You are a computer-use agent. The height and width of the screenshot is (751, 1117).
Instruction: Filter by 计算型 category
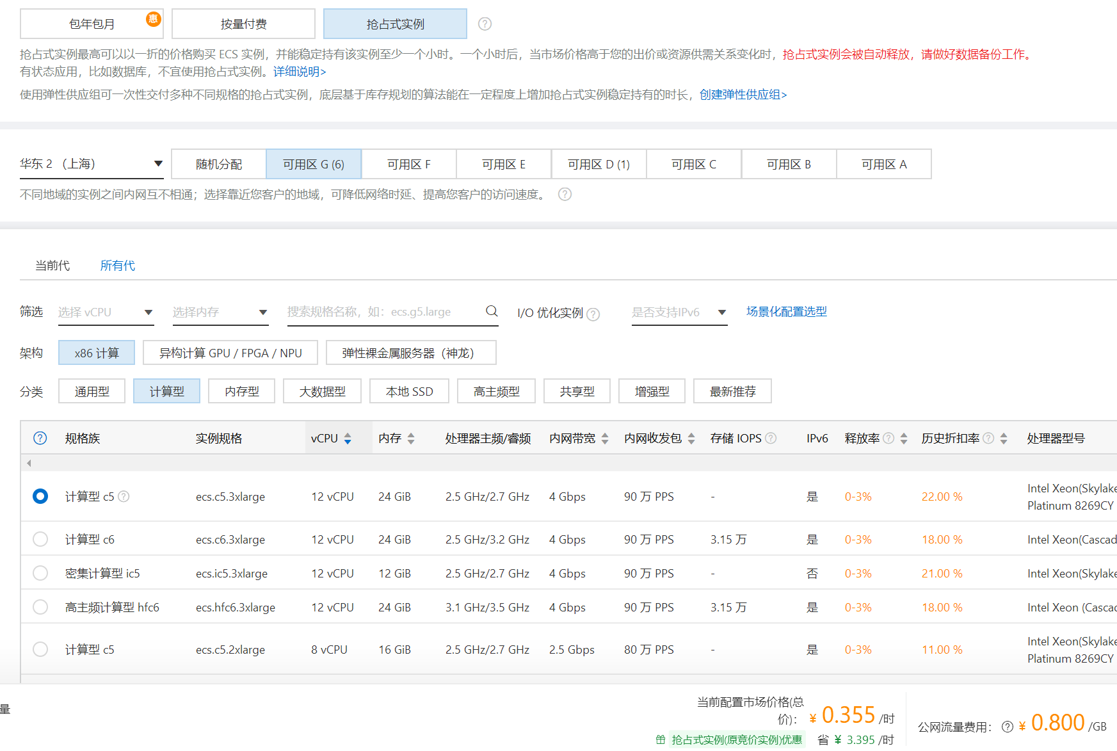coord(166,391)
